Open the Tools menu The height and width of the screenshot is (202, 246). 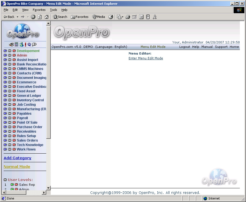tap(53, 10)
